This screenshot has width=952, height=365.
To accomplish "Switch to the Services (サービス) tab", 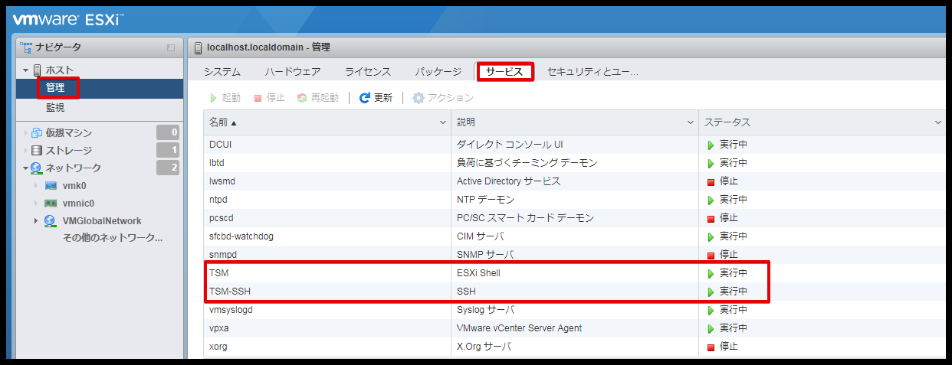I will pyautogui.click(x=504, y=72).
